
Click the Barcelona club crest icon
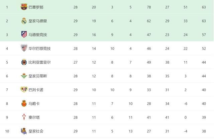click(x=24, y=7)
